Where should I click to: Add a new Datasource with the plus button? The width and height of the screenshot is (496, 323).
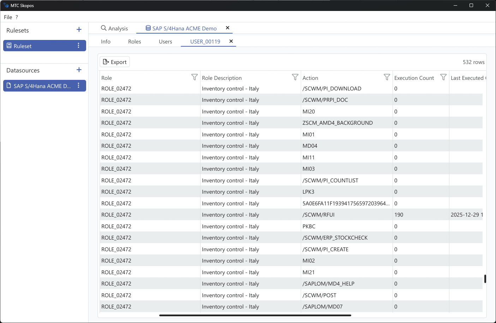coord(79,70)
